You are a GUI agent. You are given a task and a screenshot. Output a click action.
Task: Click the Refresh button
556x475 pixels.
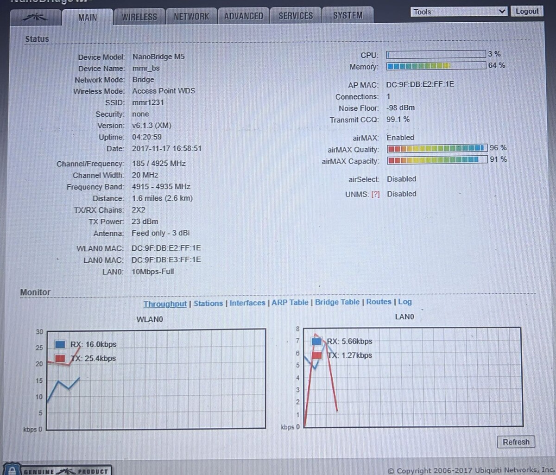(x=516, y=442)
